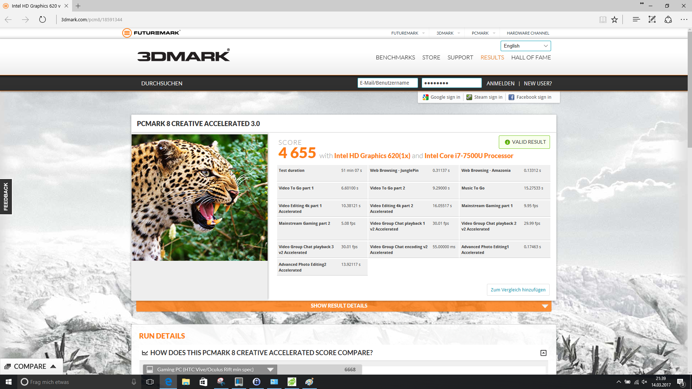Click the E-Mail/Benutzername input field
692x389 pixels.
(387, 83)
